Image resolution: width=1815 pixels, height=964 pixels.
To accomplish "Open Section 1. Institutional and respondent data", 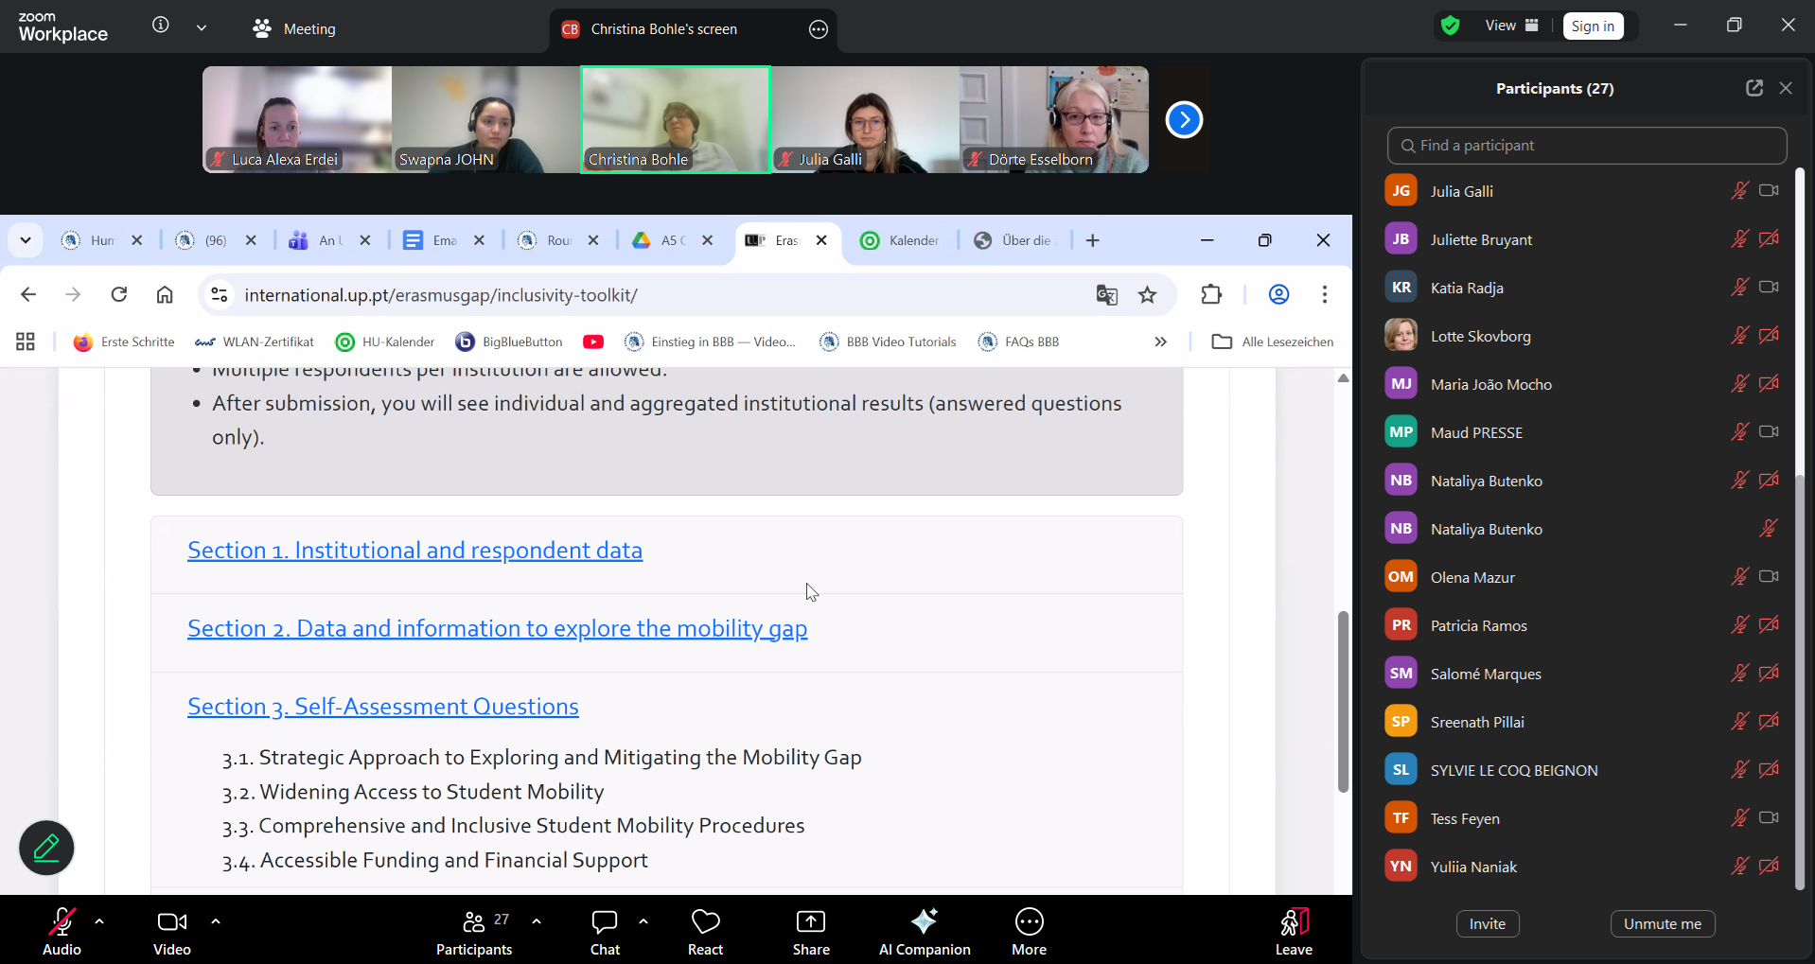I will click(414, 551).
